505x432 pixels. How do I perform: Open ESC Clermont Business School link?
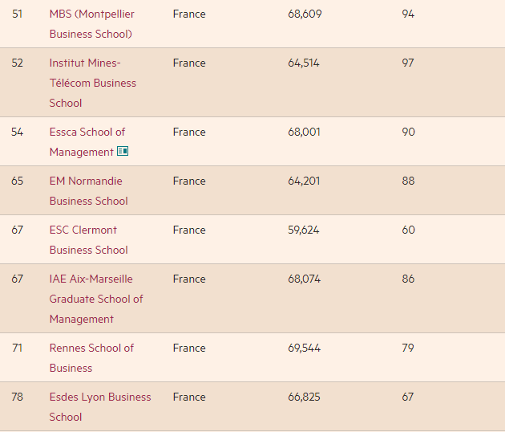[88, 240]
